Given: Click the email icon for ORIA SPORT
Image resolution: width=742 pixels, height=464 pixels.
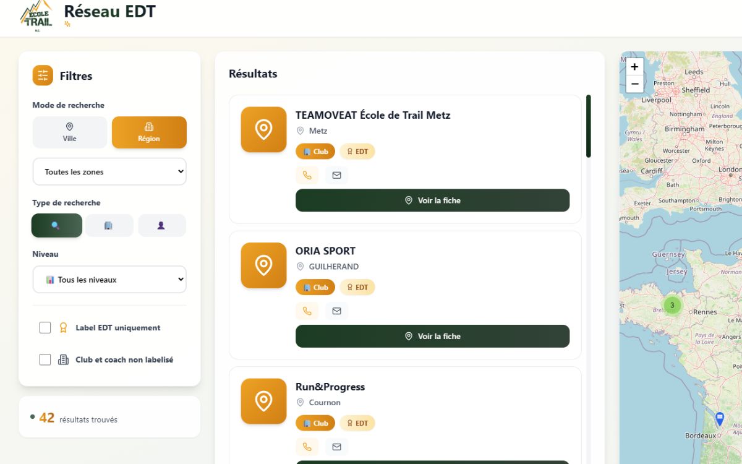Looking at the screenshot, I should pos(336,311).
